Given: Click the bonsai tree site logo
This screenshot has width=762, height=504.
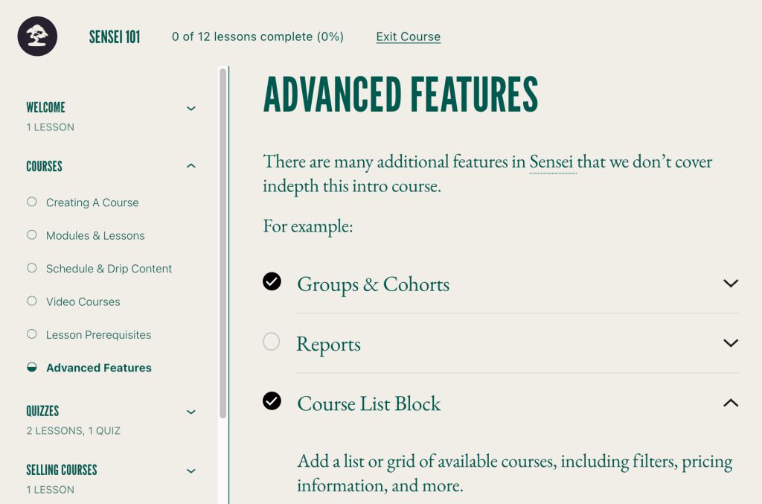Looking at the screenshot, I should click(37, 36).
